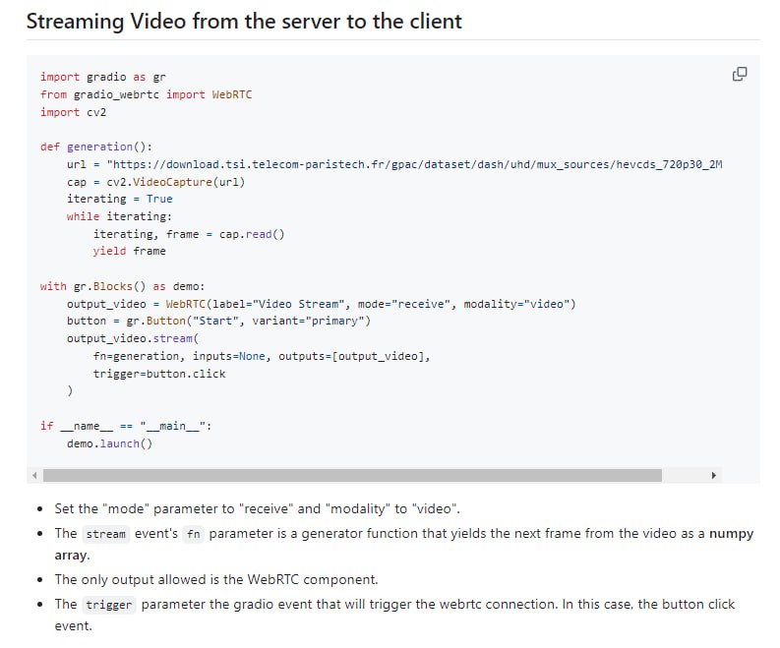Click the inline "trigger" code label
The height and width of the screenshot is (648, 780).
[108, 605]
